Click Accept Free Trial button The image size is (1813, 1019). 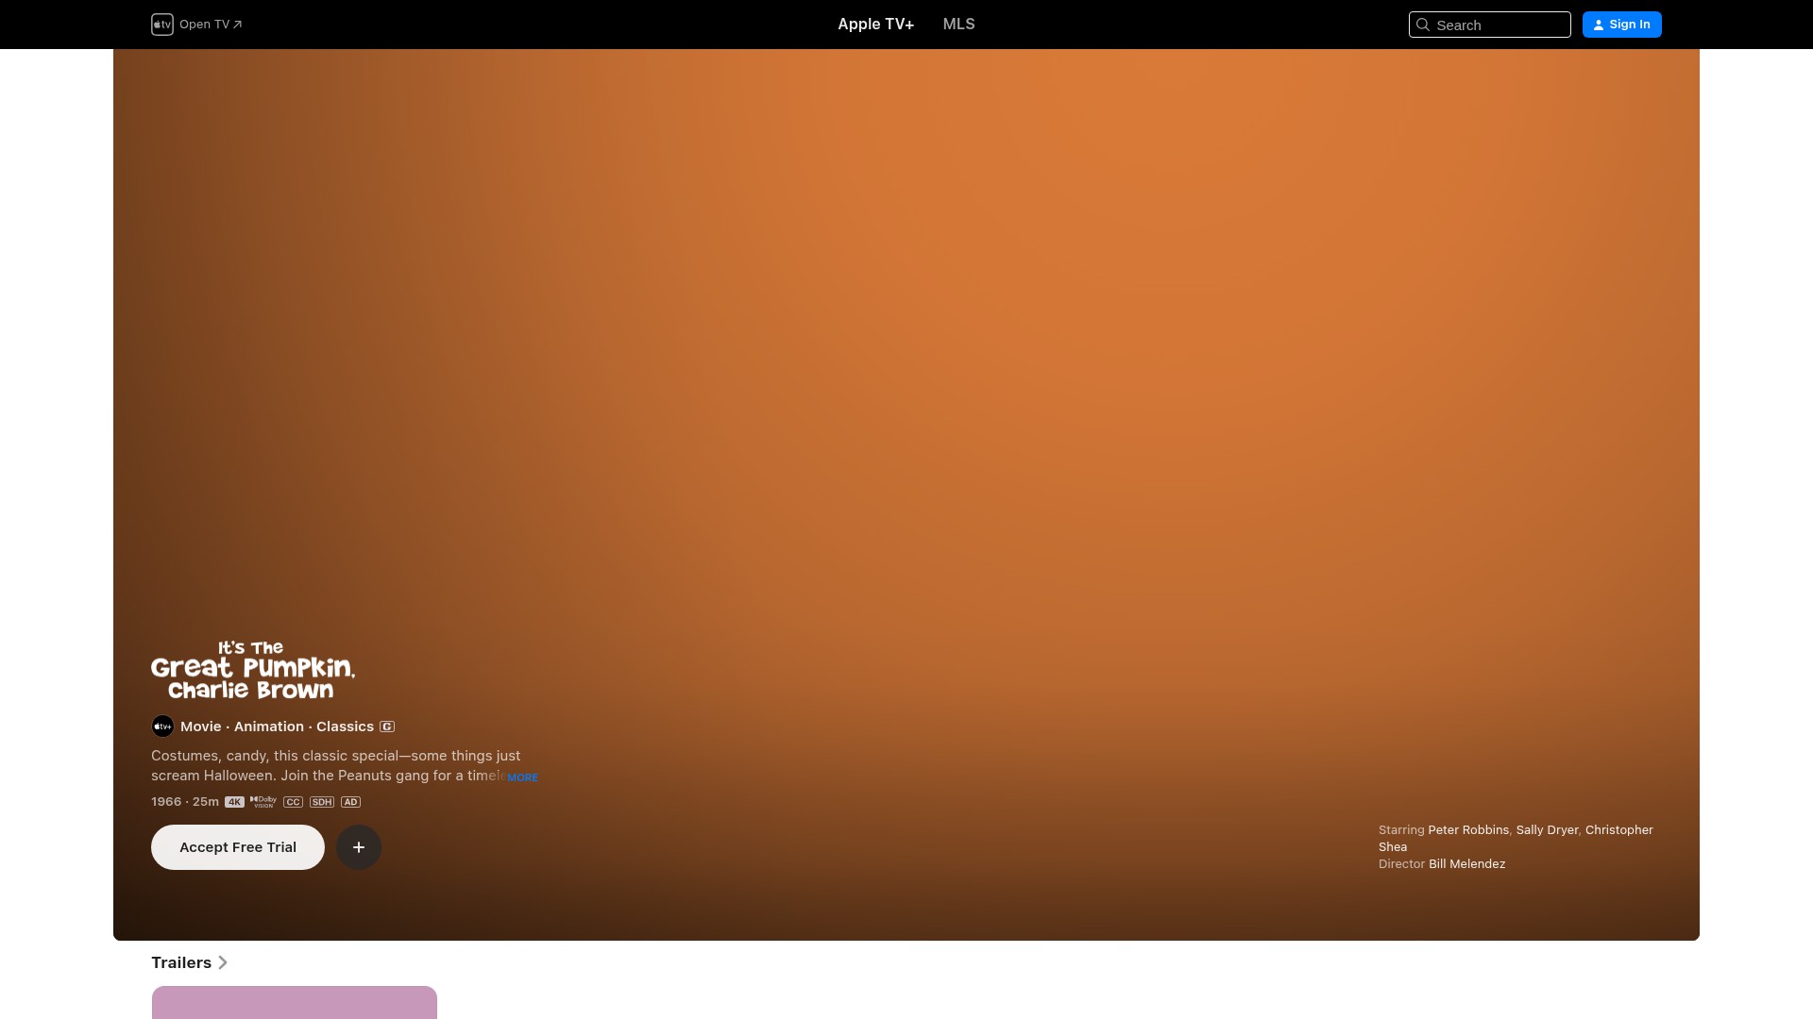[238, 847]
